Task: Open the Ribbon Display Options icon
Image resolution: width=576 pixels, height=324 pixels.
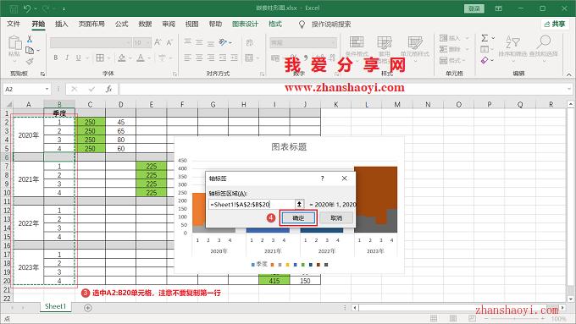Action: point(498,8)
